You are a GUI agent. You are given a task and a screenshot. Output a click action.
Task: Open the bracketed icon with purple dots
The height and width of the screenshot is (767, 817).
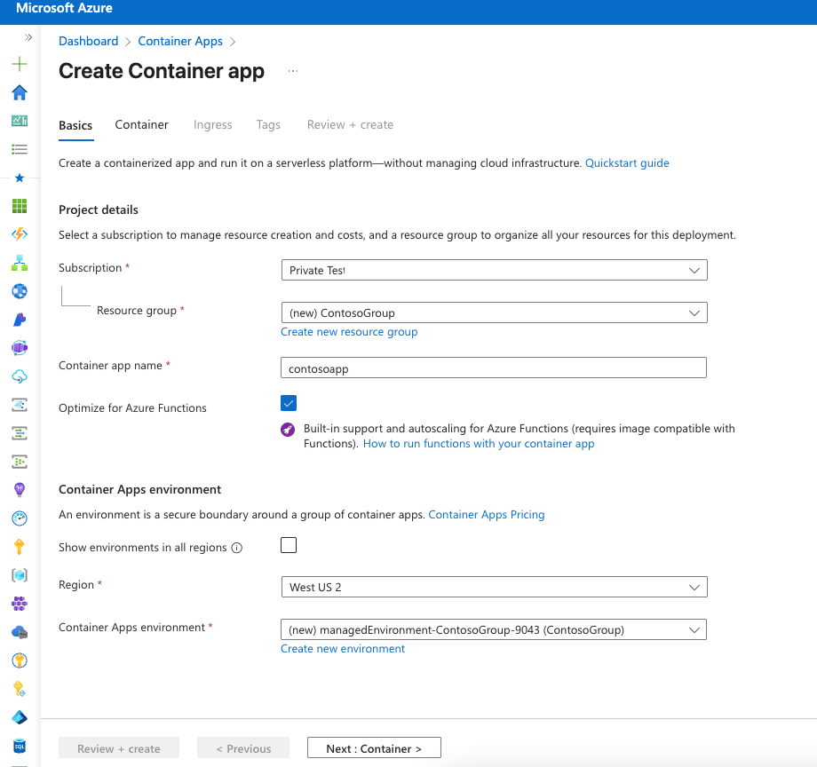tap(20, 405)
